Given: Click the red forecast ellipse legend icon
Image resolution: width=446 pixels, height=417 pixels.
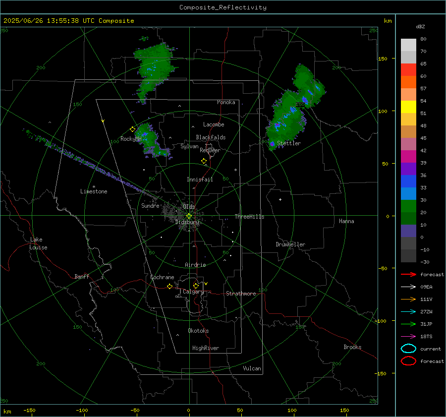Looking at the screenshot, I should point(408,361).
